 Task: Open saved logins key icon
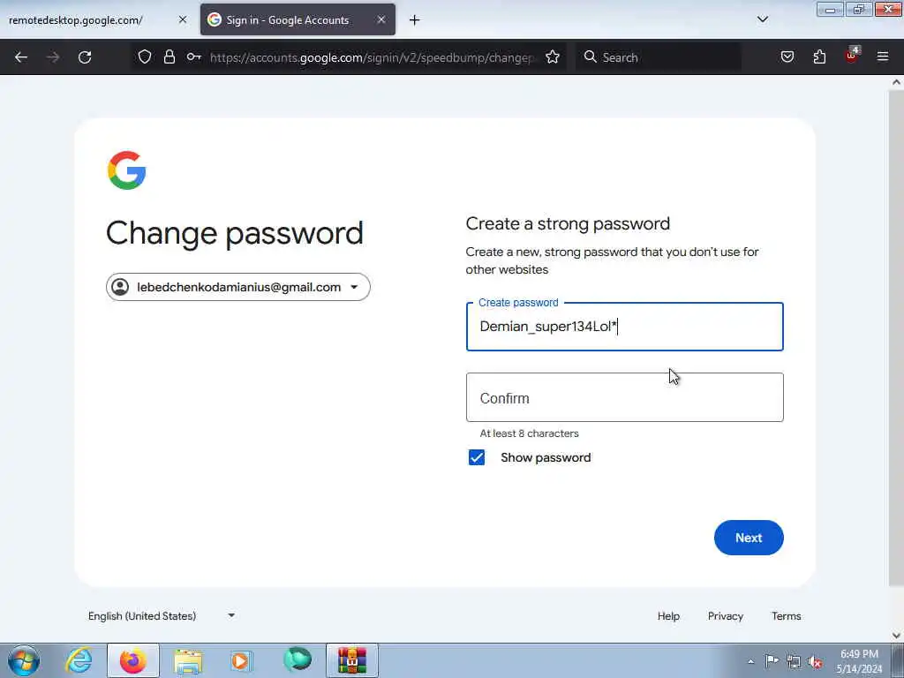coord(193,56)
